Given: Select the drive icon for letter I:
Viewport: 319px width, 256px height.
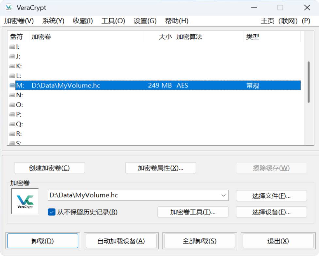Looking at the screenshot, I should [12, 47].
